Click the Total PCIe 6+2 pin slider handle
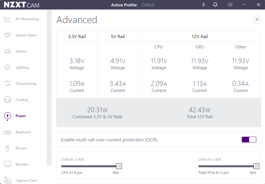This screenshot has width=265, height=184. pos(256,166)
